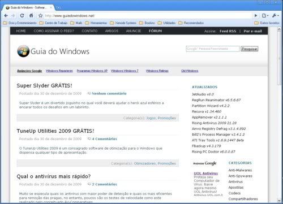Open the Herramientas bookmark folder
Image resolution: width=283 pixels, height=204 pixels.
pyautogui.click(x=96, y=23)
